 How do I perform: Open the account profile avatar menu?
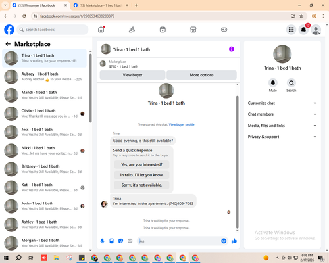tap(316, 30)
